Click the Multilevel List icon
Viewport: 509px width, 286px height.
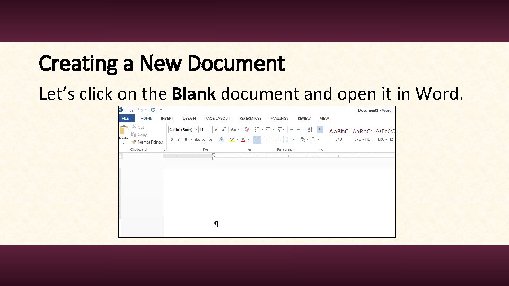point(279,130)
